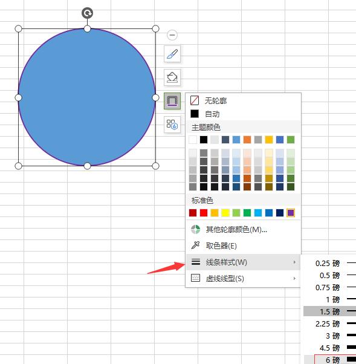
Task: Pick the light green standard color
Action: point(236,213)
